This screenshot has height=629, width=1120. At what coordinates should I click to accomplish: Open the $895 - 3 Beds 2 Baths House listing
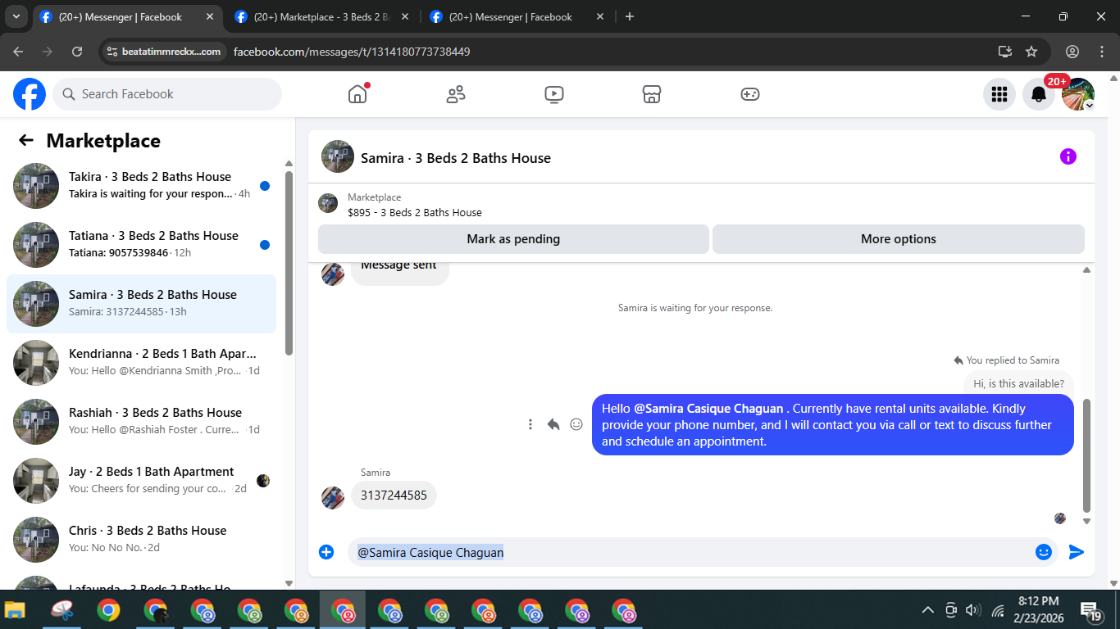[x=415, y=212]
